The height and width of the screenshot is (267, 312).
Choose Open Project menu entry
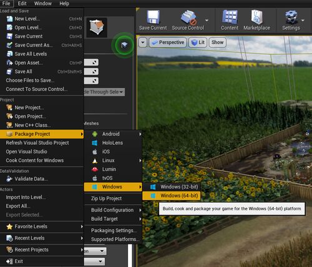tap(42, 116)
